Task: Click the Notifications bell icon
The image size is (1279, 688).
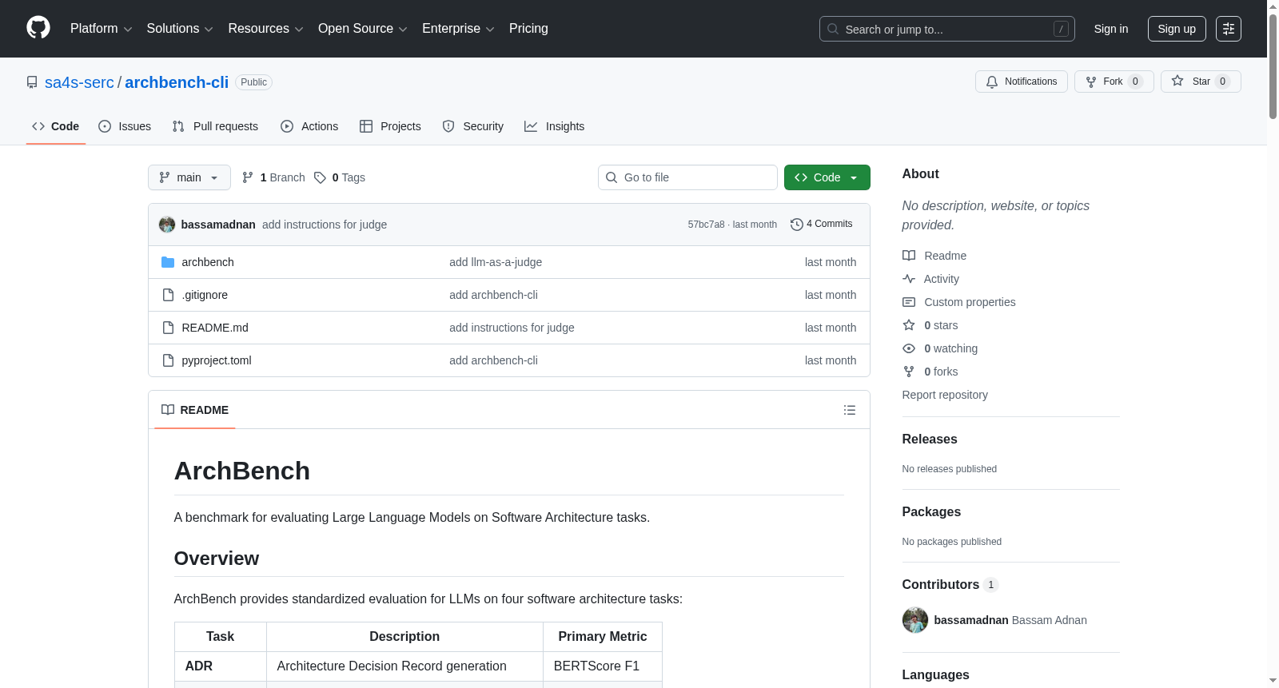Action: pyautogui.click(x=992, y=82)
